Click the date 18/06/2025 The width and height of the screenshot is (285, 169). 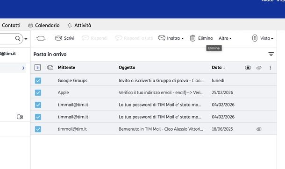tap(222, 129)
